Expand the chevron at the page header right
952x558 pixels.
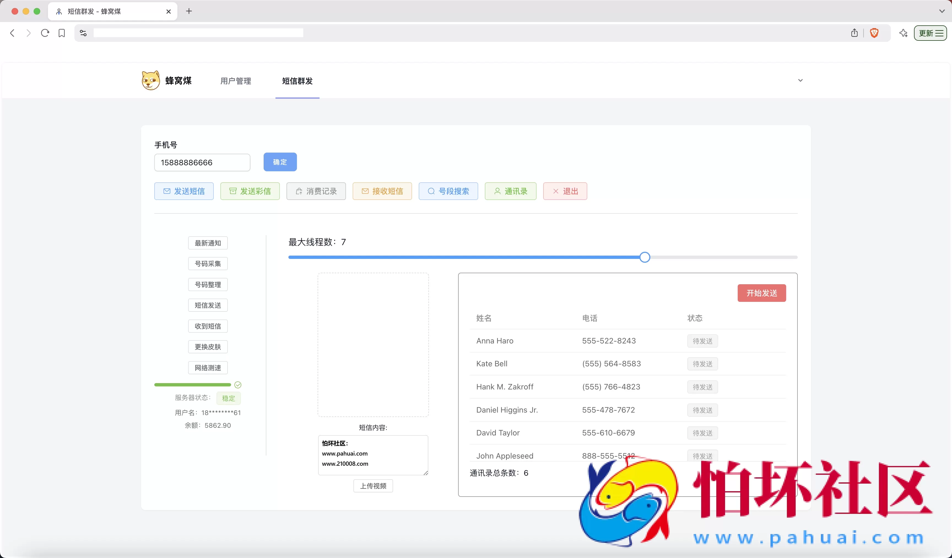click(800, 80)
